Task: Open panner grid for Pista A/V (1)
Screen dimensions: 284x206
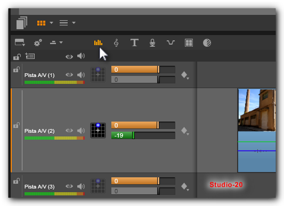Action: (98, 74)
